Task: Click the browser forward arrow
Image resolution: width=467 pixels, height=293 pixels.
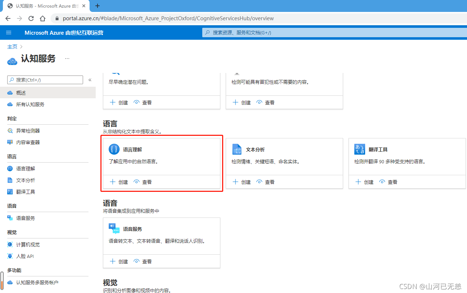Action: 20,18
